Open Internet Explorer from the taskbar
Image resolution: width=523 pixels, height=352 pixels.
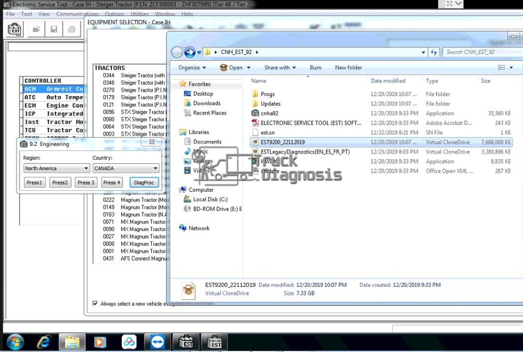click(43, 342)
